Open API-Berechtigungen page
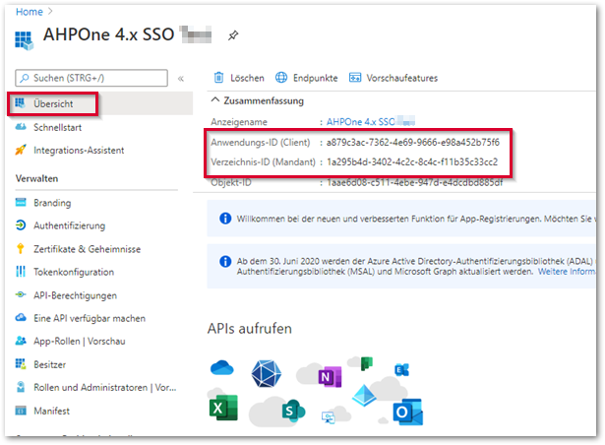 [x=75, y=295]
